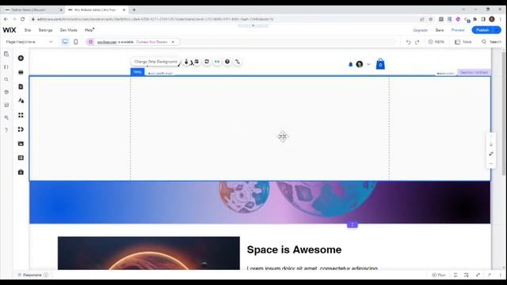Open the Content Manager table icon
Viewport: 507px width, 285px height.
point(21,158)
